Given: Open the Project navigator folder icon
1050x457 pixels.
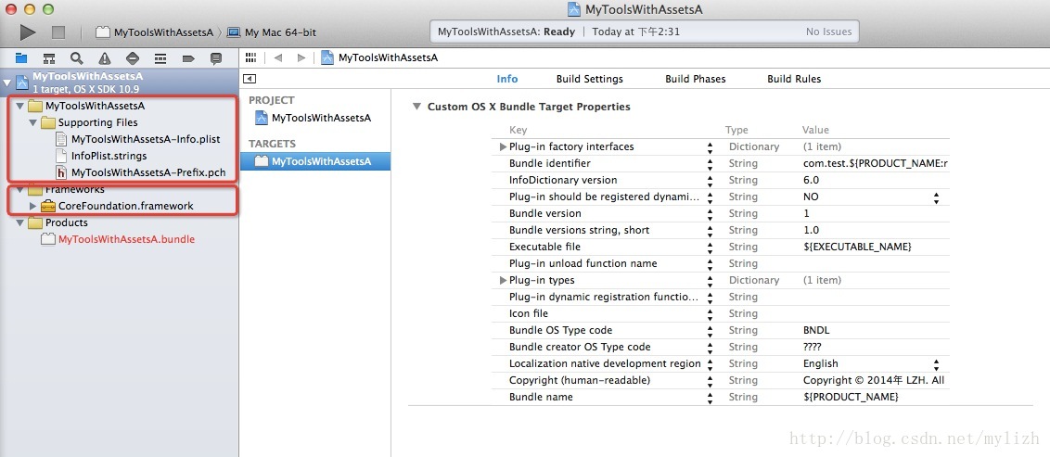Looking at the screenshot, I should [21, 58].
